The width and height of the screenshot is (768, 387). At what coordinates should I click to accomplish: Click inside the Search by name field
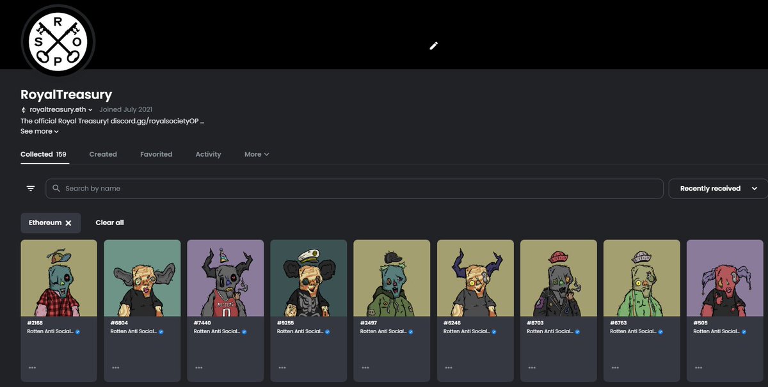[354, 189]
